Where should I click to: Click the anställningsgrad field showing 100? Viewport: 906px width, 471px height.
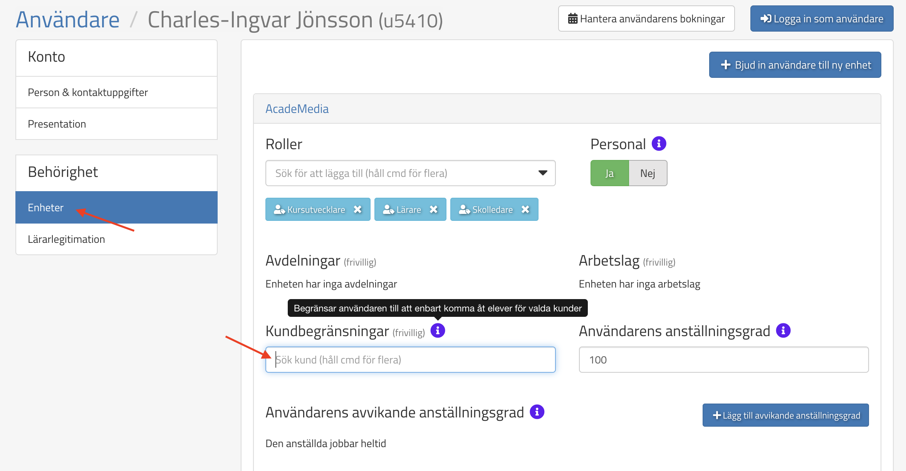tap(723, 360)
